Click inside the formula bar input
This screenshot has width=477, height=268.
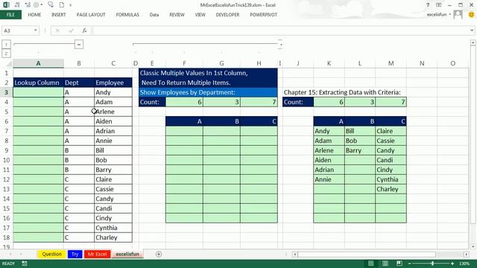280,31
